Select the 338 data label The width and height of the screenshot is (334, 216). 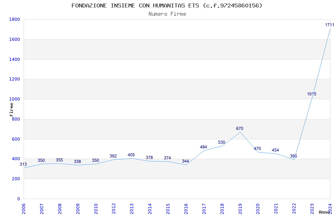(x=77, y=161)
